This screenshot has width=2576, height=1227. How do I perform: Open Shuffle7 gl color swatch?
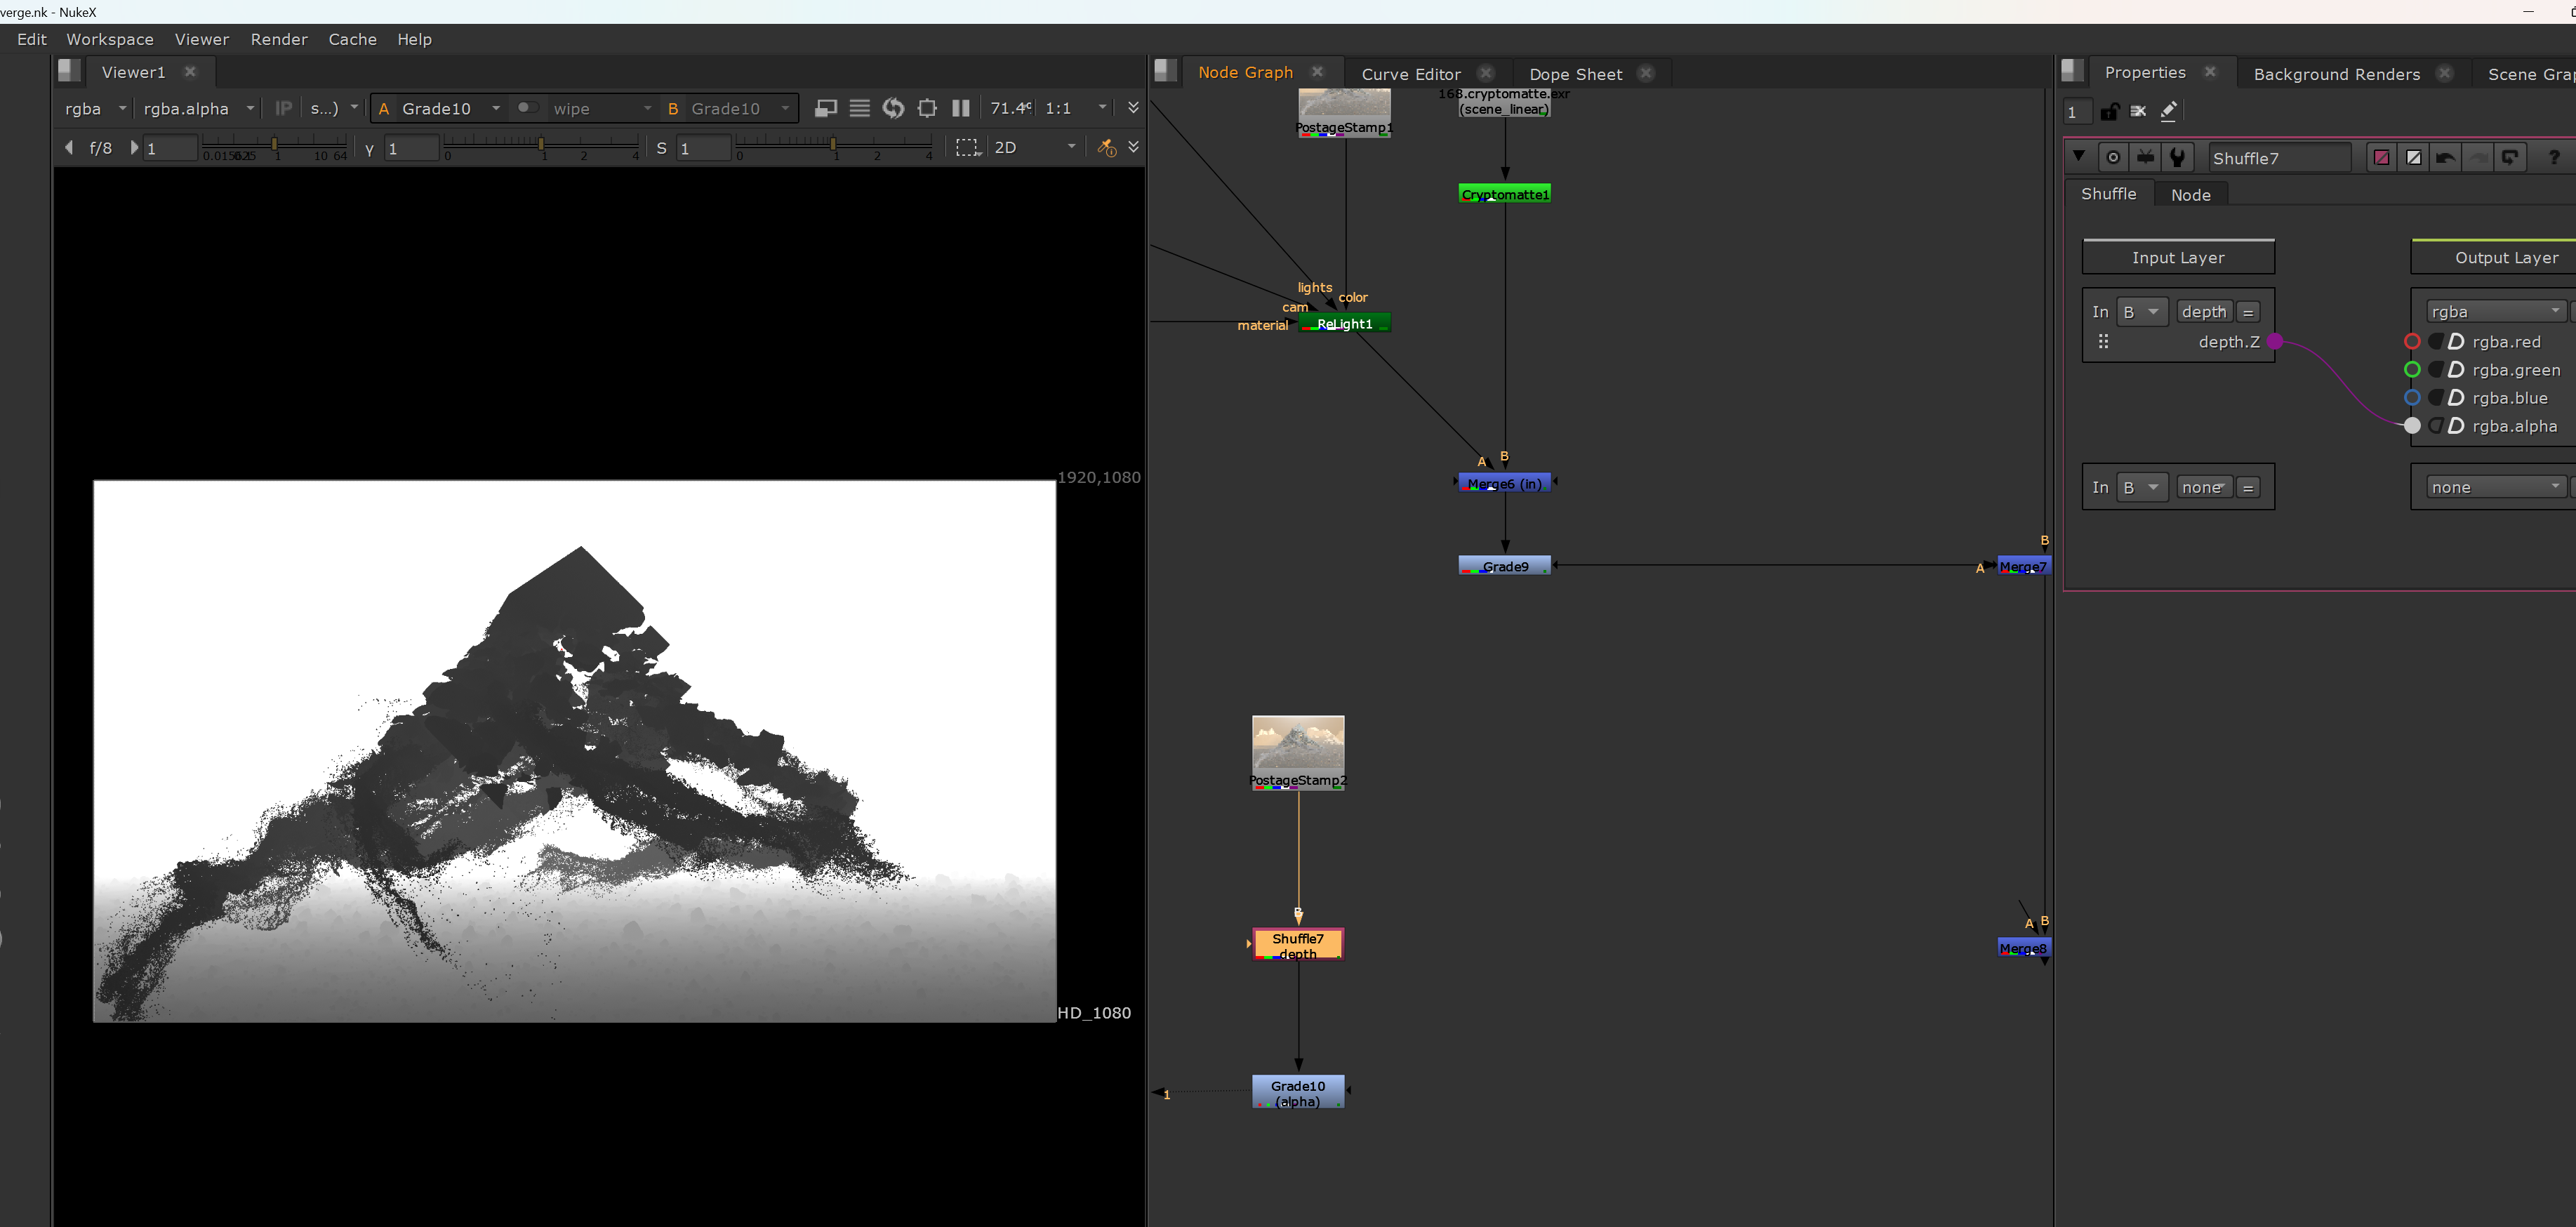[x=2414, y=157]
